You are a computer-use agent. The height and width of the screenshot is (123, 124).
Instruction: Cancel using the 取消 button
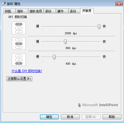point(70,117)
